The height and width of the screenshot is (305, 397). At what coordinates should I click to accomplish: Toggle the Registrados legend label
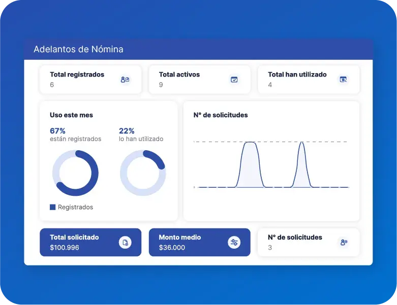point(75,207)
